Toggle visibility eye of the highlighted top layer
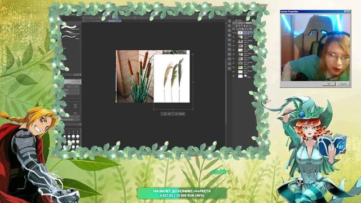This screenshot has height=203, width=361. tap(234, 33)
